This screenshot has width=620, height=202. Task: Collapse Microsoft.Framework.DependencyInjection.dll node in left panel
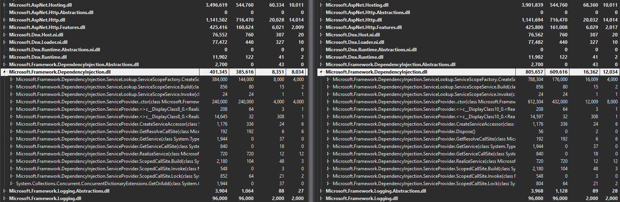(4, 72)
